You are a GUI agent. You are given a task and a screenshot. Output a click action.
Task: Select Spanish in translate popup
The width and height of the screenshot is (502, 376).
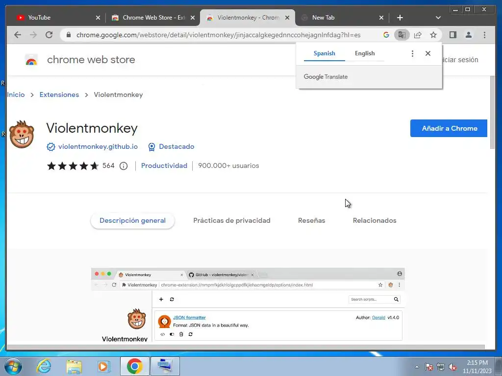point(325,53)
